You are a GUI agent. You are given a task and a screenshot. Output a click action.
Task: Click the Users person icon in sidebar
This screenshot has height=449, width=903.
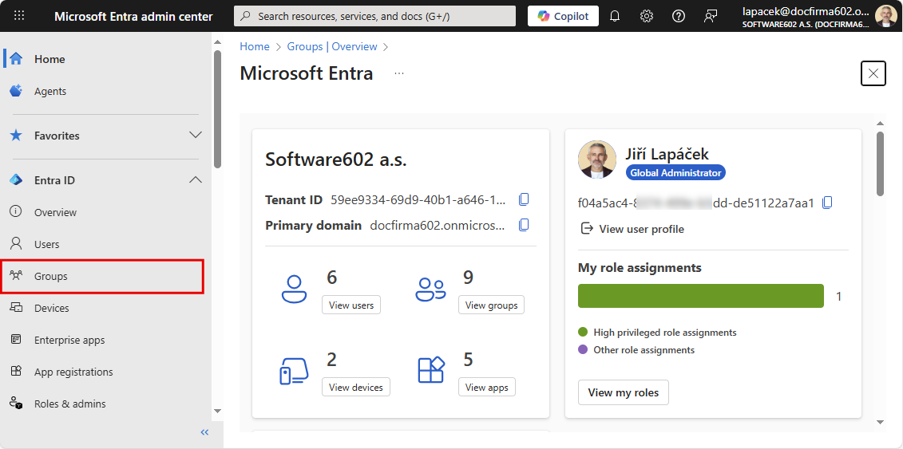(16, 244)
